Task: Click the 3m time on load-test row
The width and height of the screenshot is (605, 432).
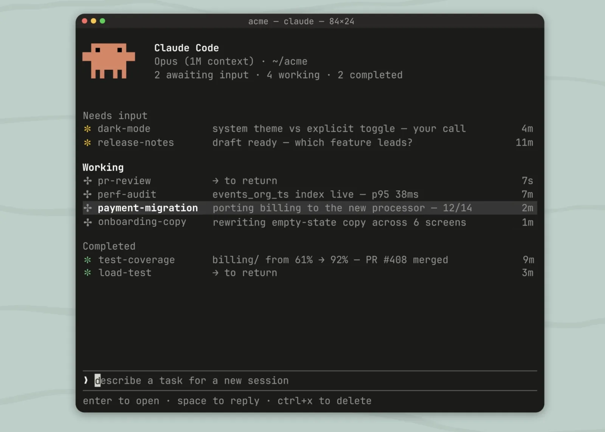Action: [x=527, y=273]
